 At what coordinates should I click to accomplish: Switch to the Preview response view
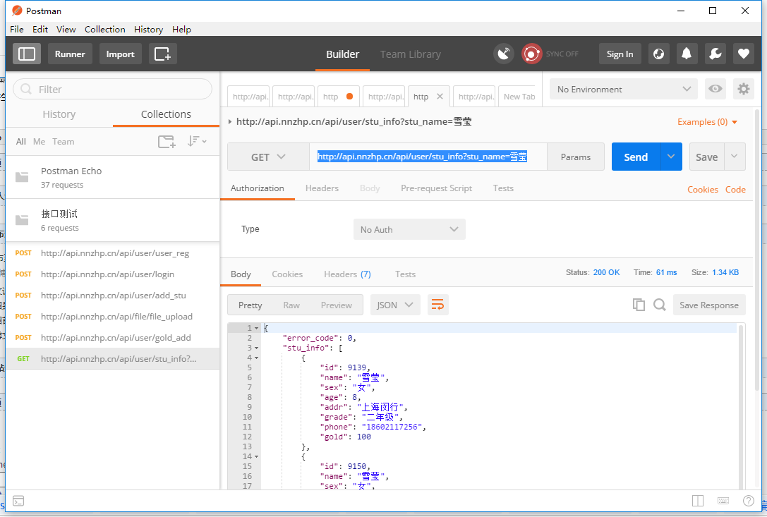[x=336, y=305]
